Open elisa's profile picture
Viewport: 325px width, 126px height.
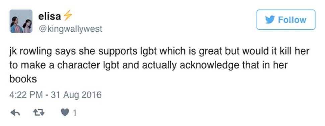(21, 21)
